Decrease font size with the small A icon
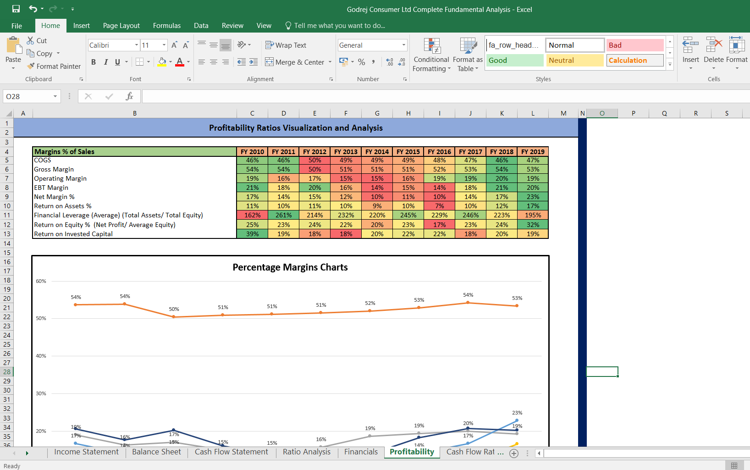Viewport: 750px width, 470px height. coord(186,45)
